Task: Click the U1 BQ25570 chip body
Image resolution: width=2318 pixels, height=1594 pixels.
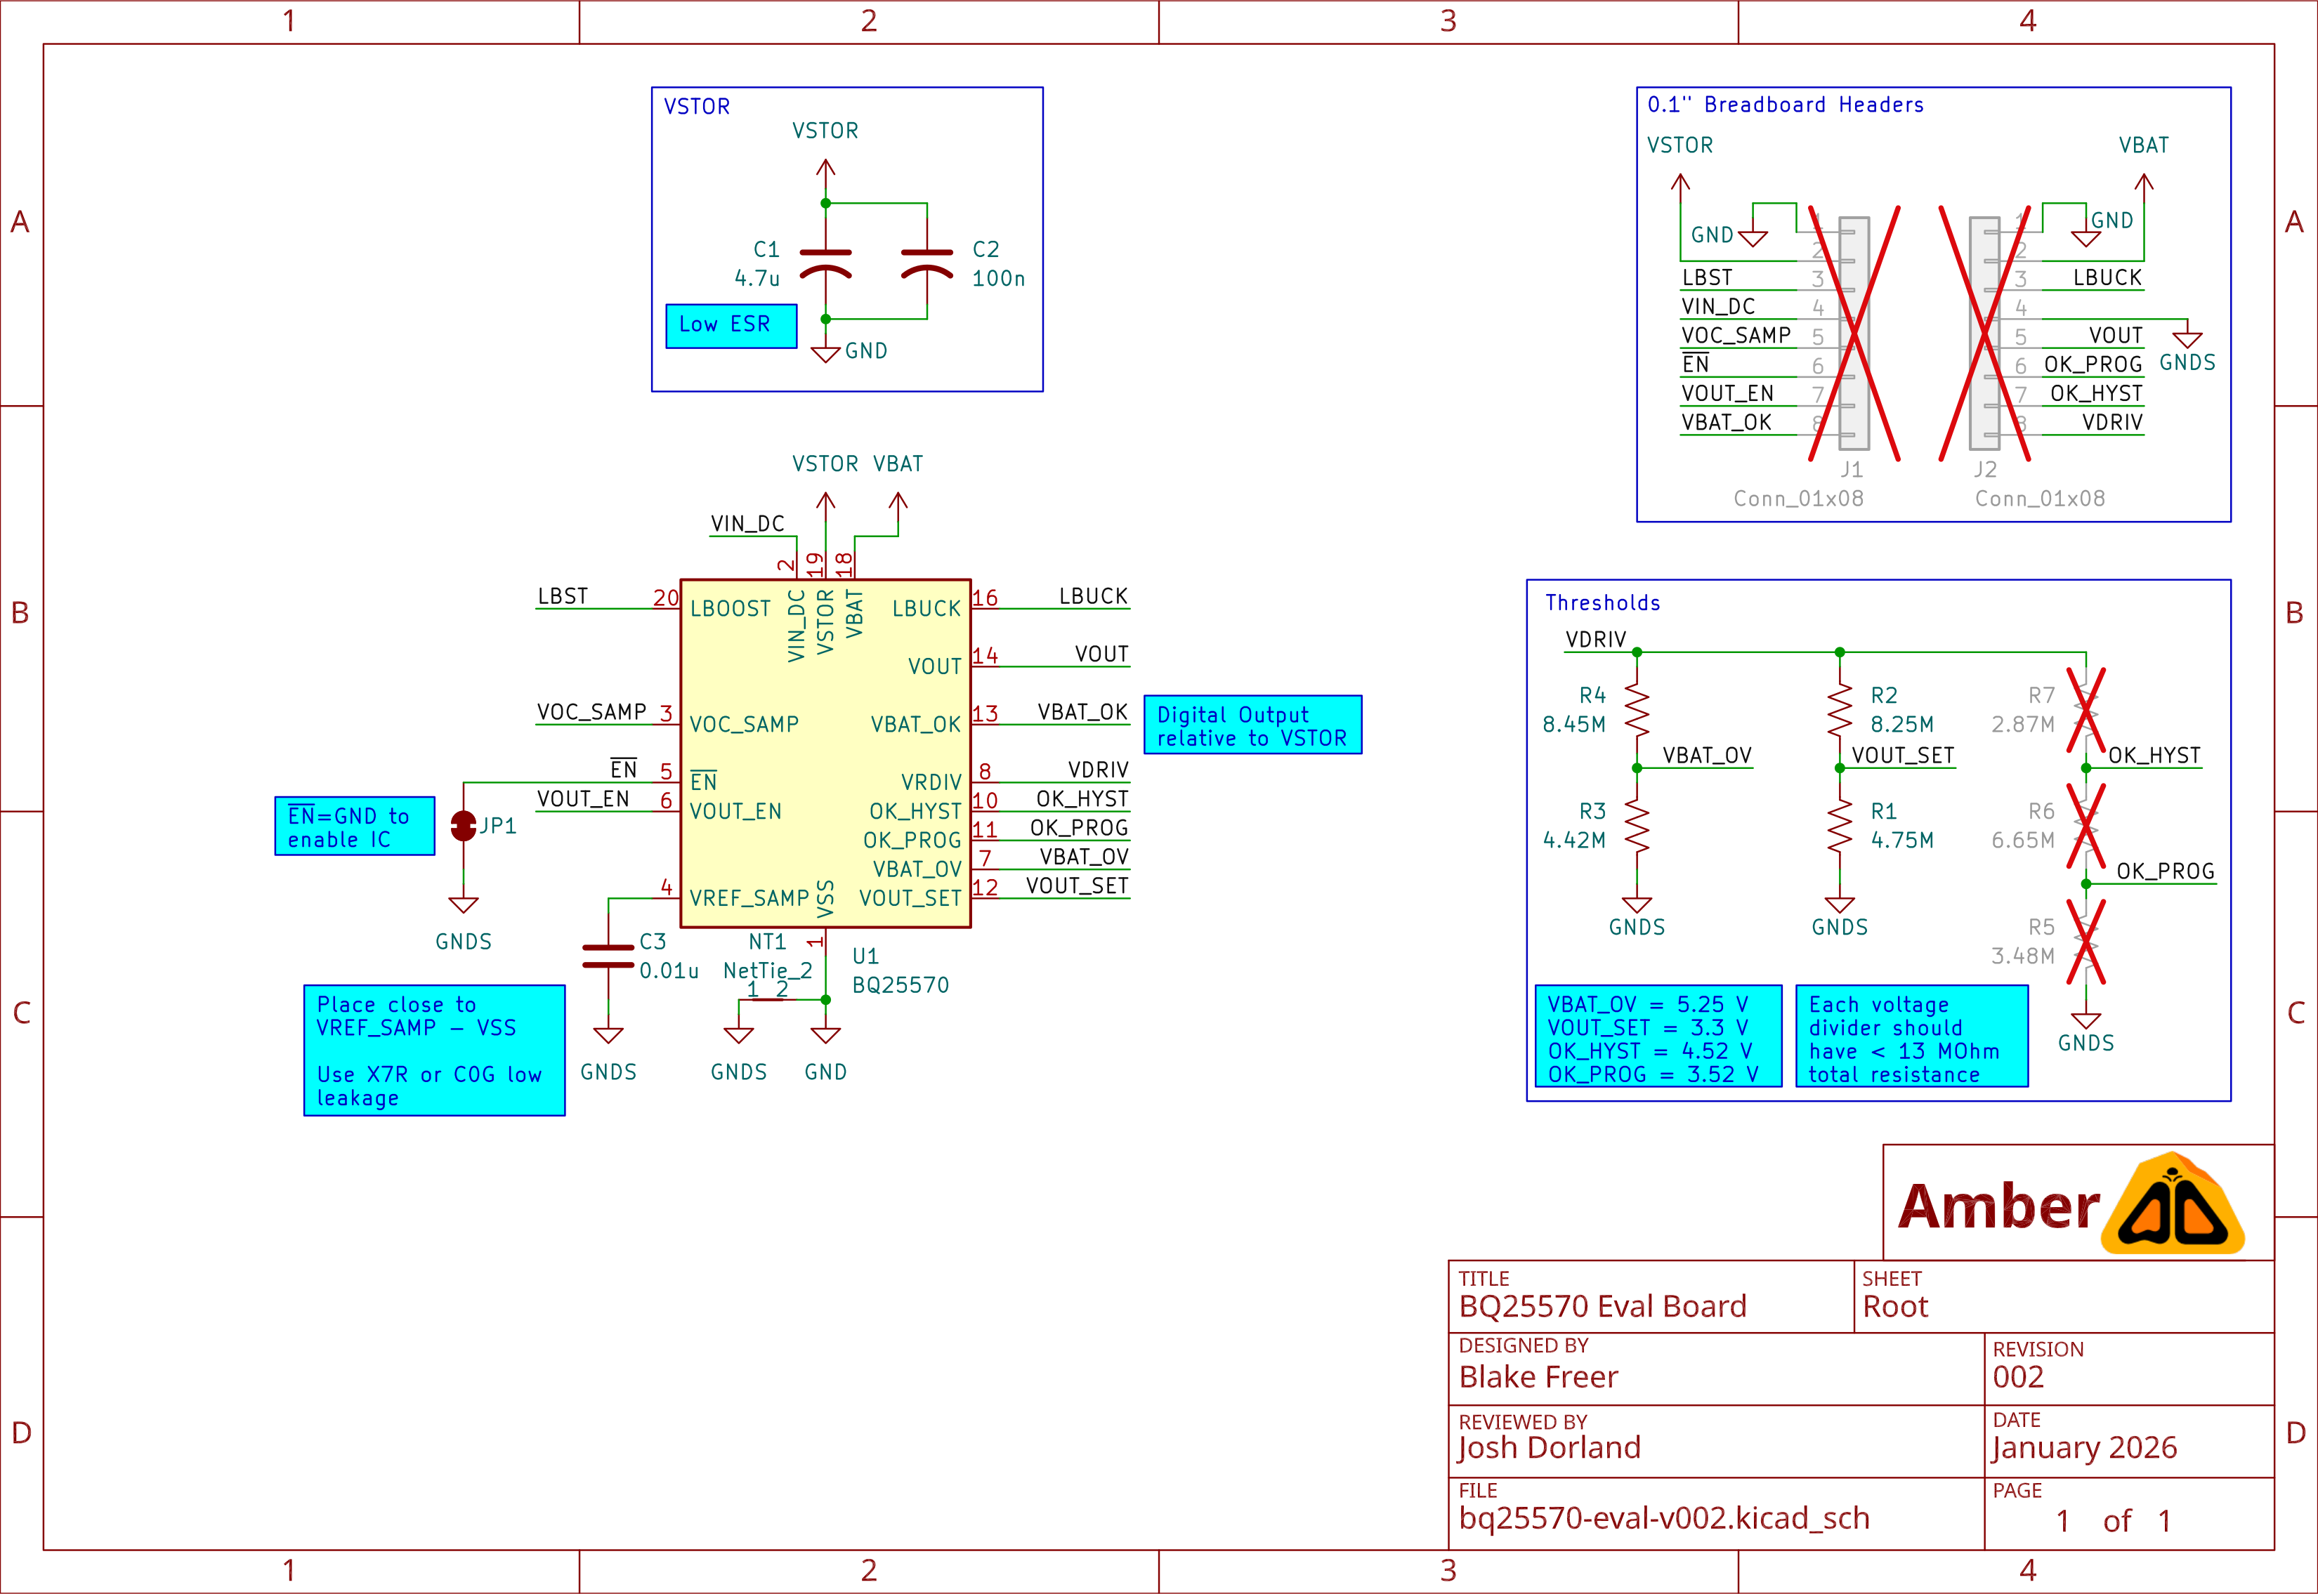Action: pyautogui.click(x=825, y=753)
